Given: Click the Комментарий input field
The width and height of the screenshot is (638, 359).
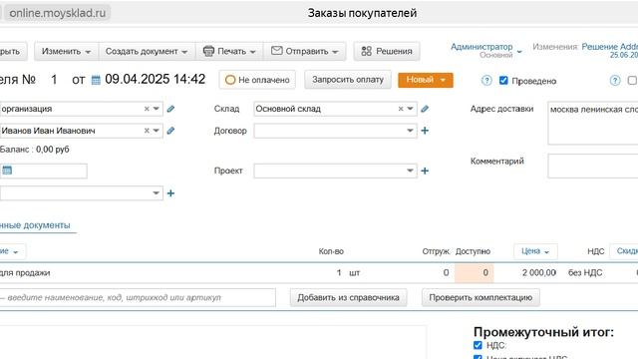Looking at the screenshot, I should click(593, 166).
